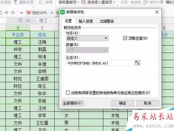Select the 女 cell in 李军 row
Image resolution: width=174 pixels, height=131 pixels.
(66, 116)
